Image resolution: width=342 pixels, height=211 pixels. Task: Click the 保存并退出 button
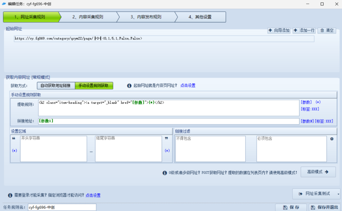point(324,207)
